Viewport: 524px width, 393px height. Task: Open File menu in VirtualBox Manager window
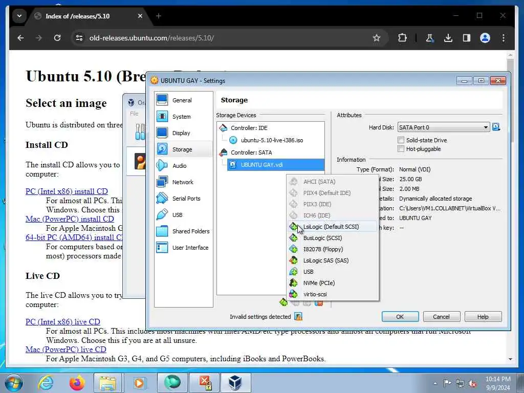[134, 114]
